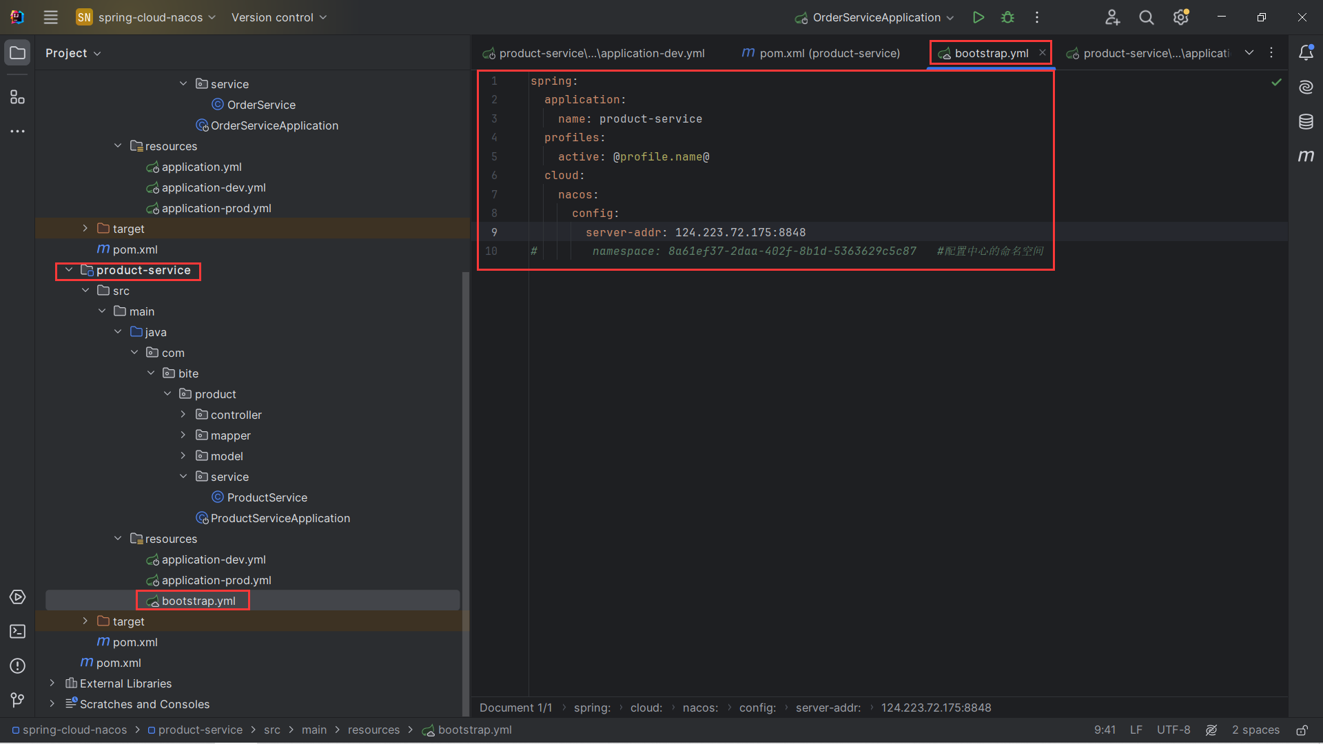Expand External Libraries node

click(52, 683)
